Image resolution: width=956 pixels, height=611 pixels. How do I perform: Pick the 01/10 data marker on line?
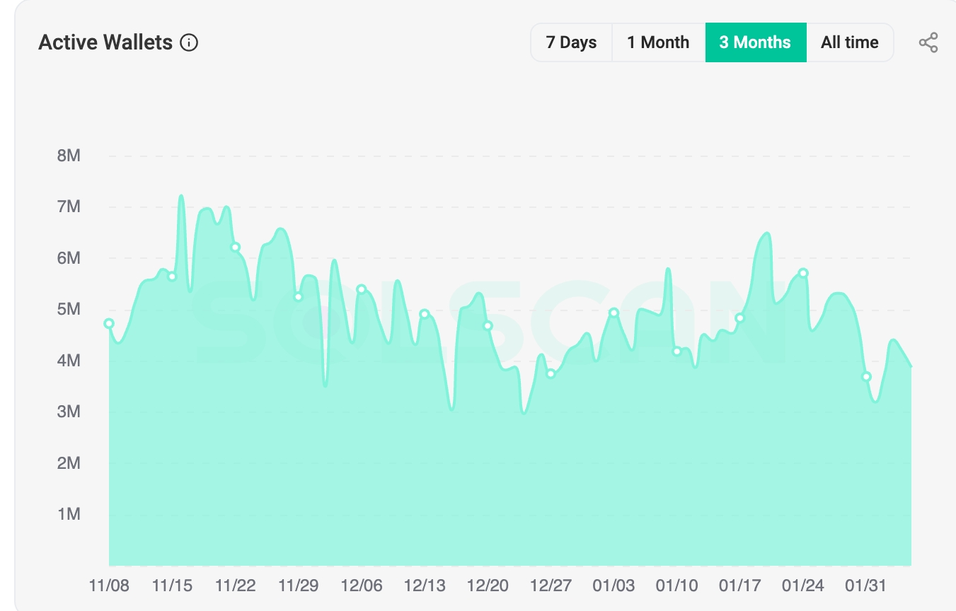click(677, 351)
